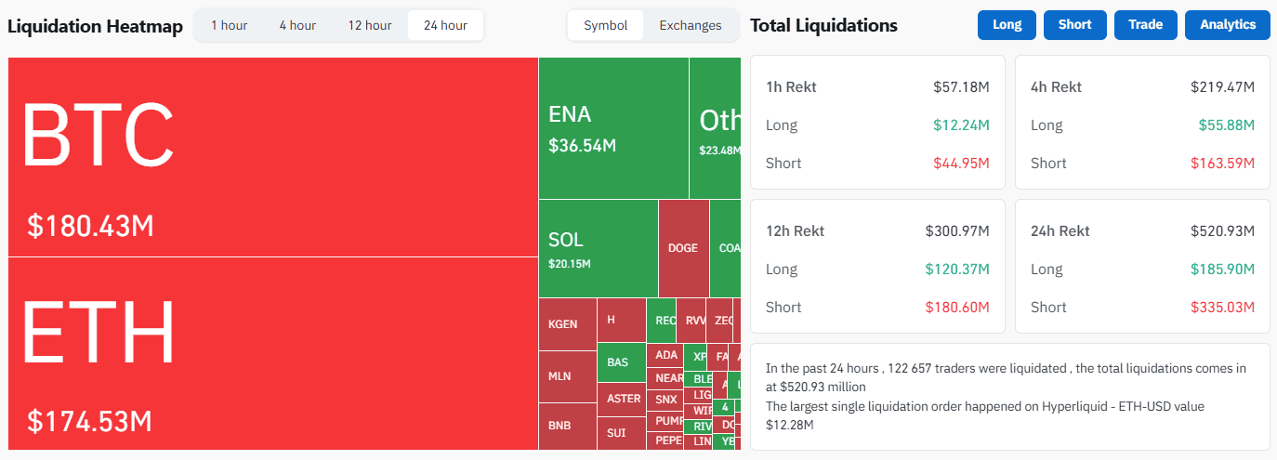Click the blue Long button

coord(1007,25)
